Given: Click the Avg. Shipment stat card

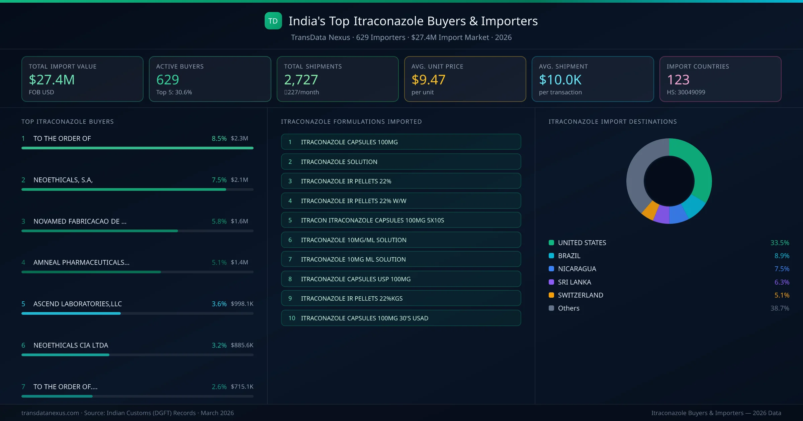Looking at the screenshot, I should [x=593, y=79].
